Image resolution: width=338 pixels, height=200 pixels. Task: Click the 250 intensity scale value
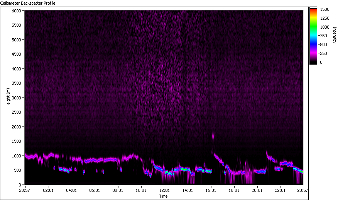pos(324,53)
